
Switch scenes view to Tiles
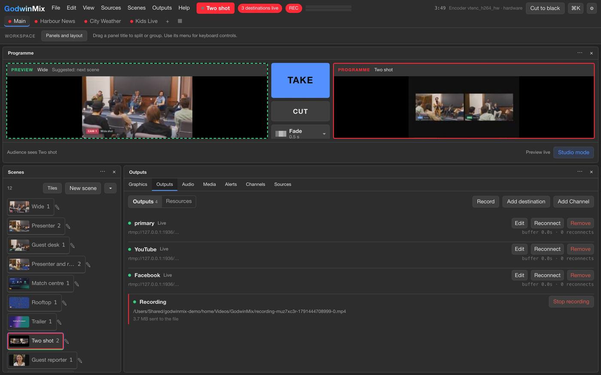pos(52,188)
